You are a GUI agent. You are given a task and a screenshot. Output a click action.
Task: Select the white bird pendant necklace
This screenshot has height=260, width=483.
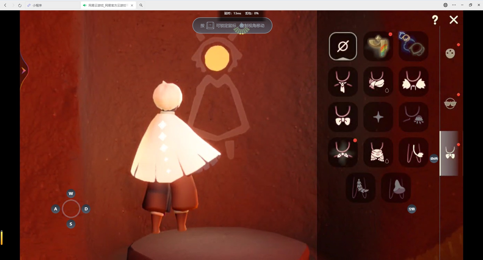tap(413, 152)
